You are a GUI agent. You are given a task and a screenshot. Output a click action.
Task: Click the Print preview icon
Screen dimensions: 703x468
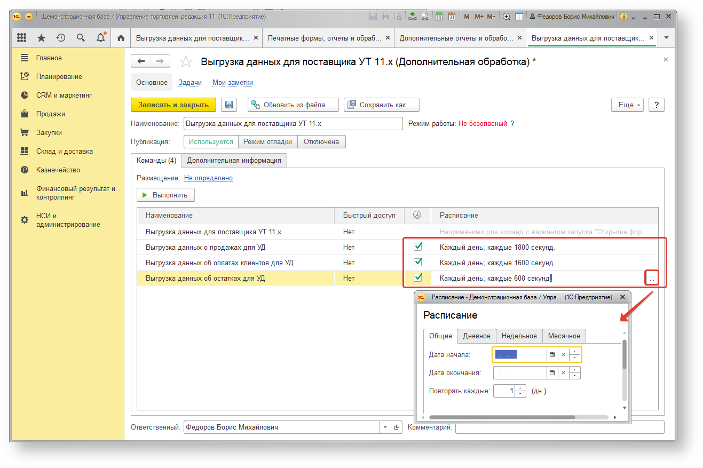(x=398, y=17)
